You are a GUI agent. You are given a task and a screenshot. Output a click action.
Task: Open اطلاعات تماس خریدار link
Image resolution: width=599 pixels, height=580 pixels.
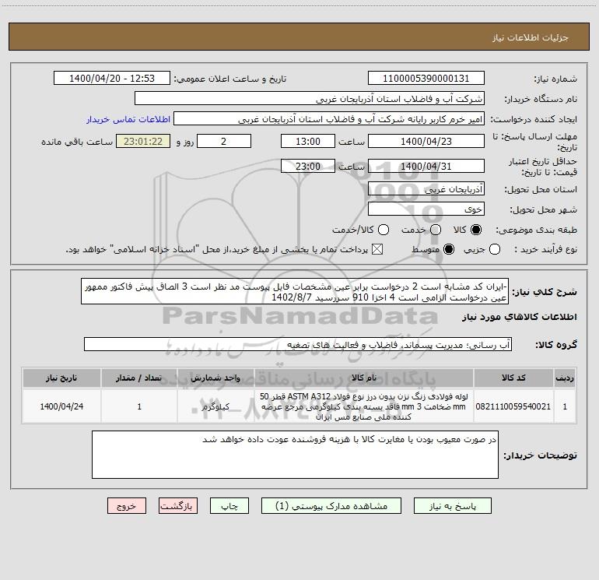128,119
